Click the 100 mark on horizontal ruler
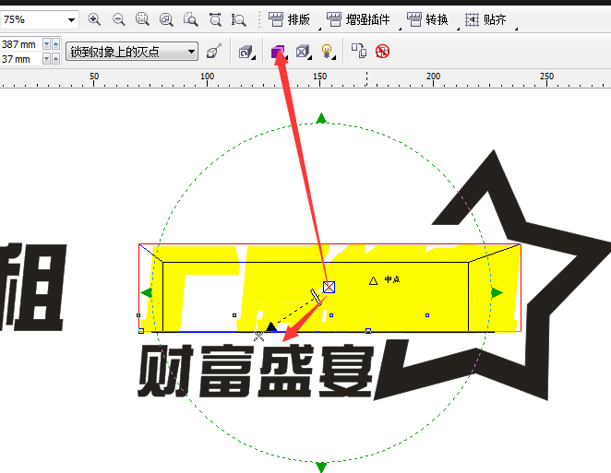The image size is (611, 473). tap(208, 77)
